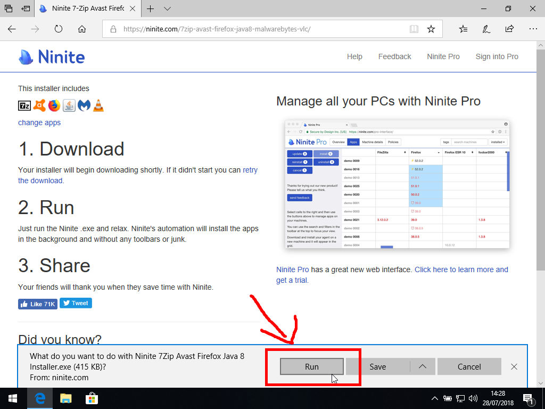Open the Action Center notifications
545x409 pixels.
click(529, 399)
